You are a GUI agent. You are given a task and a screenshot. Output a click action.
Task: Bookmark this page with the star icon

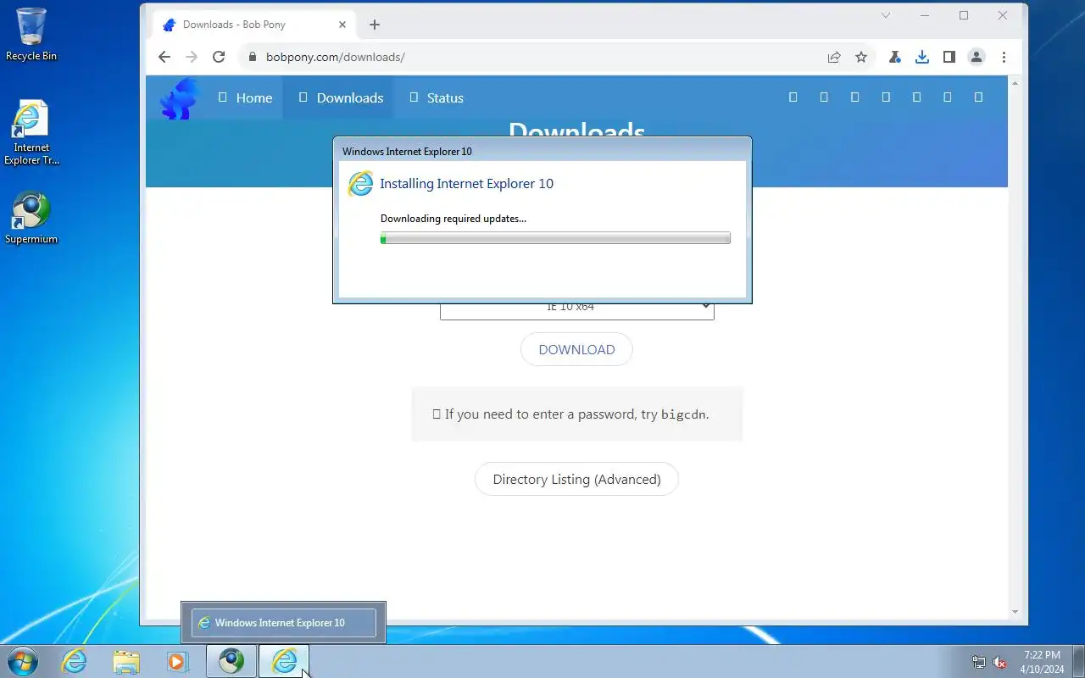point(861,57)
